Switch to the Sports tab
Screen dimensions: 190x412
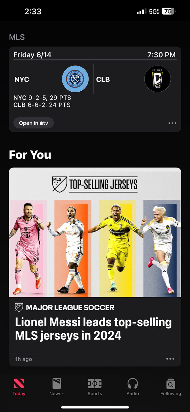point(95,387)
